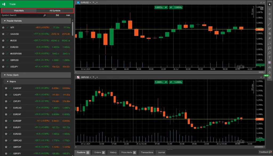
Task: Open the Orders tab
Action: [99, 152]
